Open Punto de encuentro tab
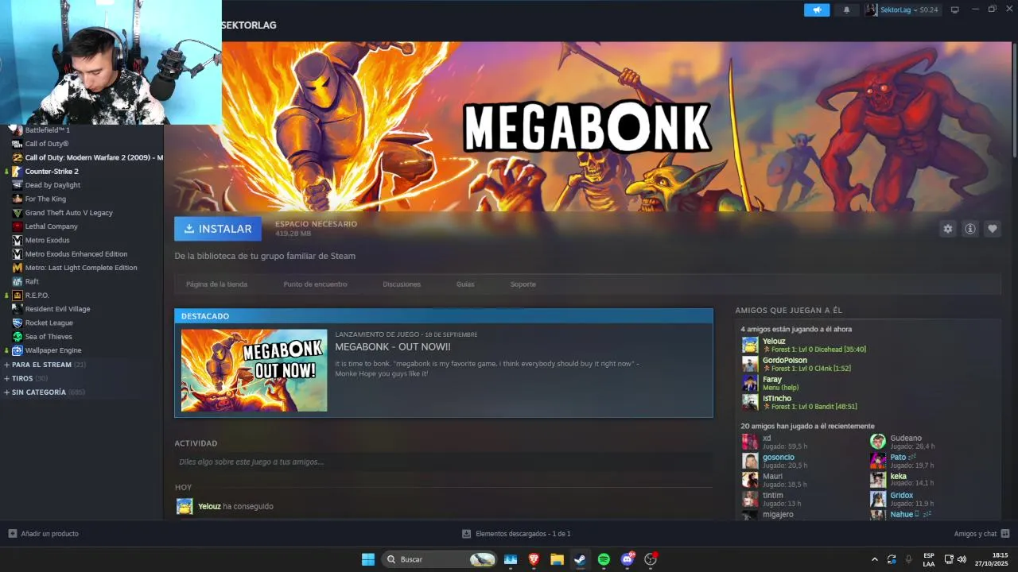Viewport: 1018px width, 572px height. coord(315,284)
